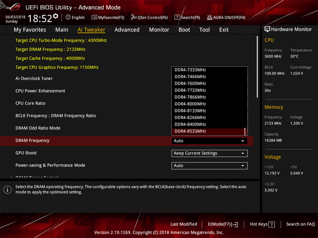This screenshot has width=318, height=238.
Task: Select the DRAM Frequency row label
Action: pos(32,141)
